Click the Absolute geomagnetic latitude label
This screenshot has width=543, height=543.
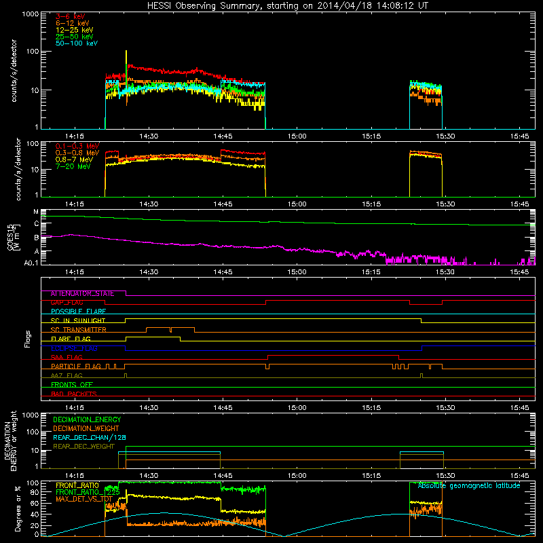(469, 485)
